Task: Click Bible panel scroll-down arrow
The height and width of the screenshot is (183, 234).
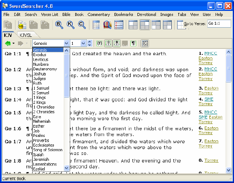Action: (x=229, y=170)
